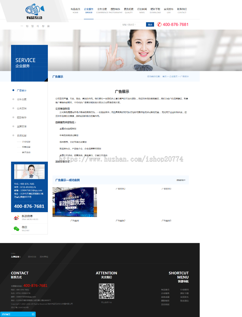This screenshot has height=317, width=242.
Task: Footer shortcut: open 素质拓展
Action: pos(165,304)
